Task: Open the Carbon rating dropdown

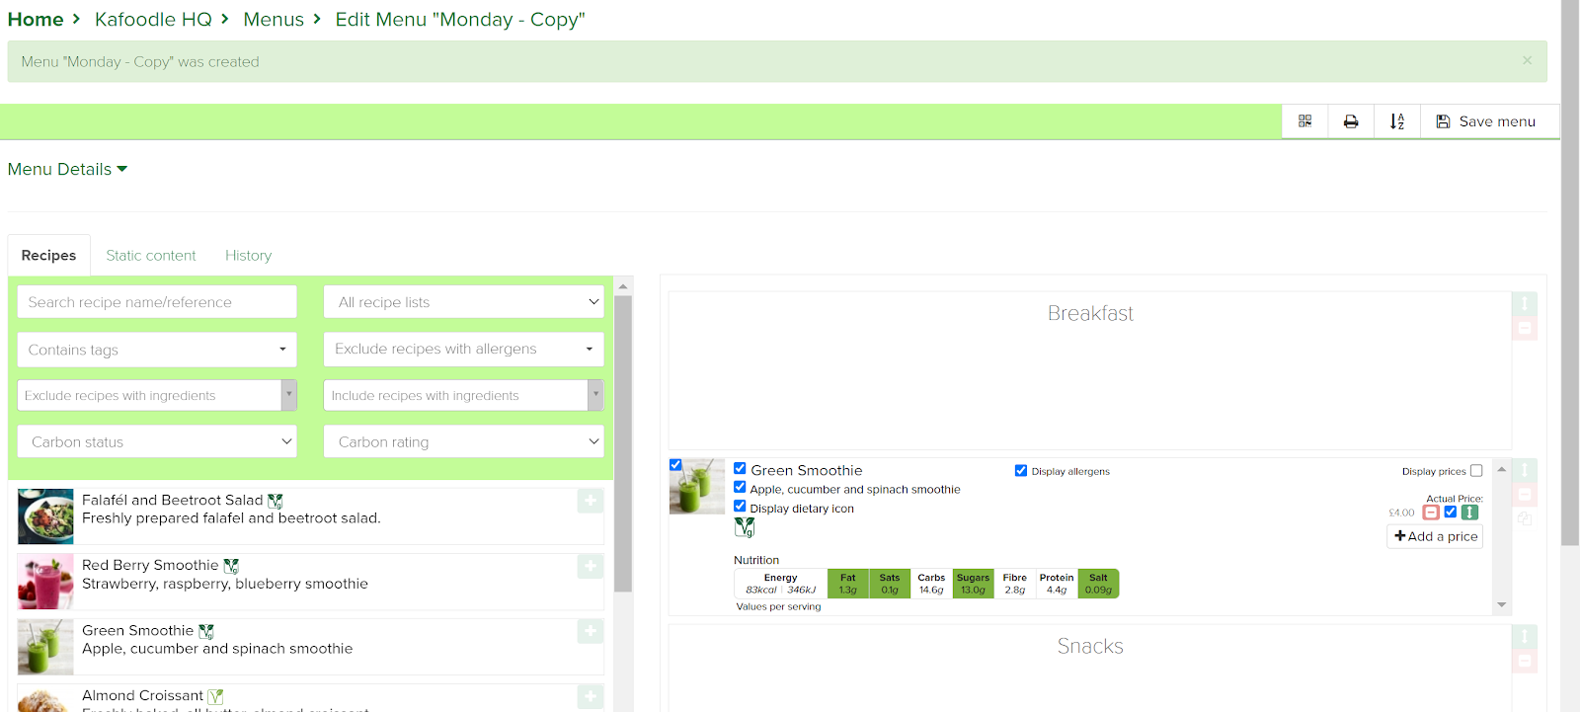Action: click(x=463, y=442)
